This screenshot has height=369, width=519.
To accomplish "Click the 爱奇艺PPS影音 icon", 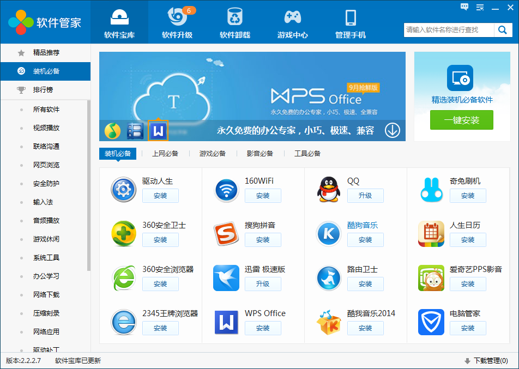I will [x=431, y=277].
